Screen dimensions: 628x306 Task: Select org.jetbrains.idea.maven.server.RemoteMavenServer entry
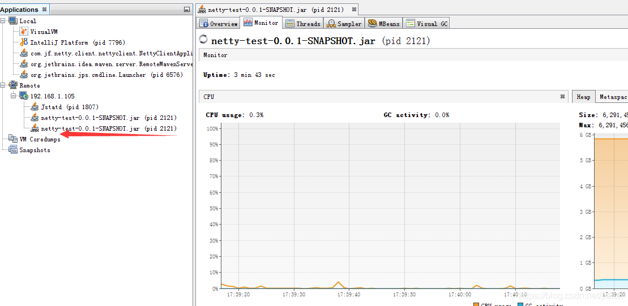(x=112, y=64)
